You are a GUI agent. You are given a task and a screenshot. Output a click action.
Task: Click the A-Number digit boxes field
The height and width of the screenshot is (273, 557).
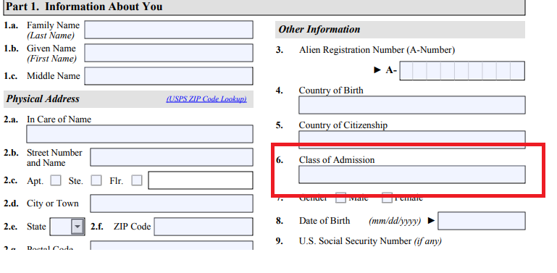pyautogui.click(x=462, y=71)
